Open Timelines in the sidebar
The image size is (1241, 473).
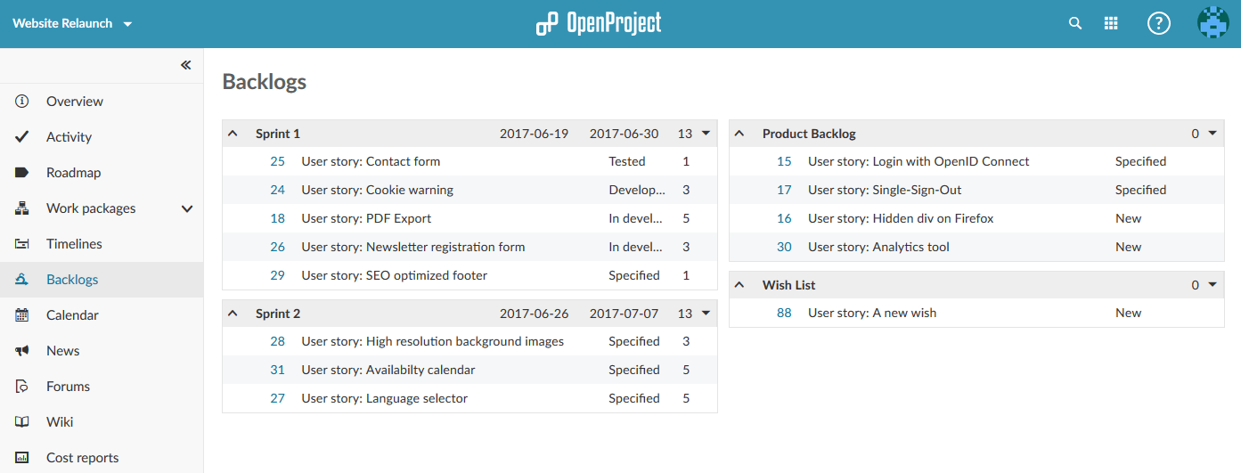point(74,244)
